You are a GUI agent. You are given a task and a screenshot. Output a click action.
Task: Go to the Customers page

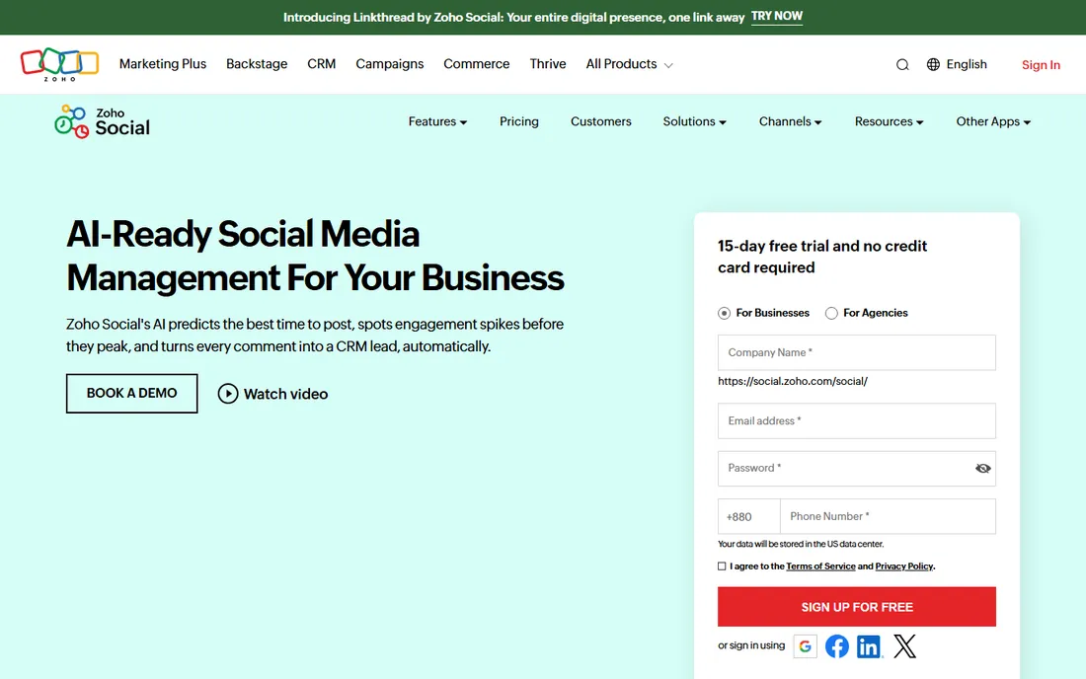pos(600,121)
